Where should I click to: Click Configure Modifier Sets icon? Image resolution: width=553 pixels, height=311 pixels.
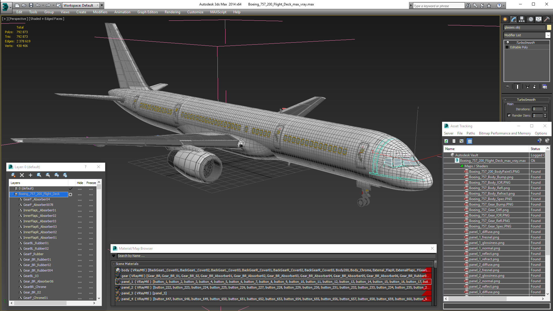(x=545, y=86)
